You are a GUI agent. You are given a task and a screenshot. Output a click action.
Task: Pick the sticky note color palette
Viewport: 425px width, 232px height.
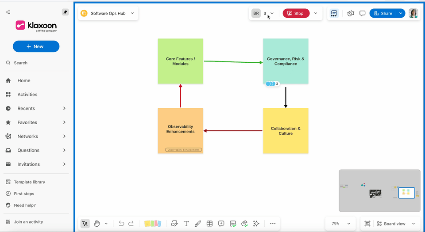[x=153, y=224]
